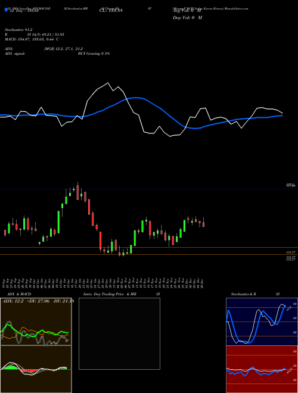
Task: Click the 'Stochastics: 81.2' reading
Action: (x=18, y=30)
